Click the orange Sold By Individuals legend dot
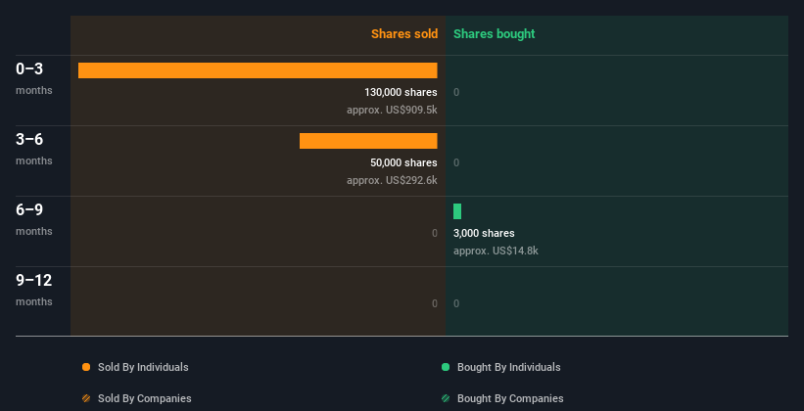Image resolution: width=804 pixels, height=411 pixels. [86, 367]
